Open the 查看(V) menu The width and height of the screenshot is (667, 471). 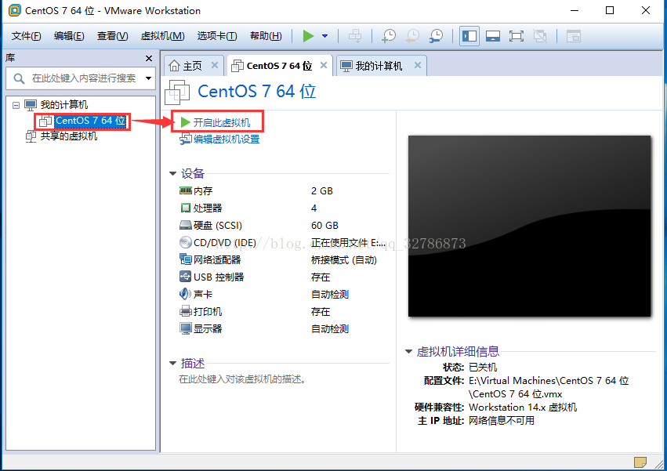coord(112,36)
